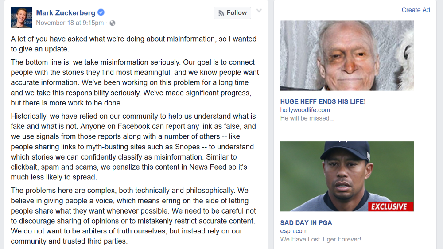Click the "He will be missed..." ad description

307,118
